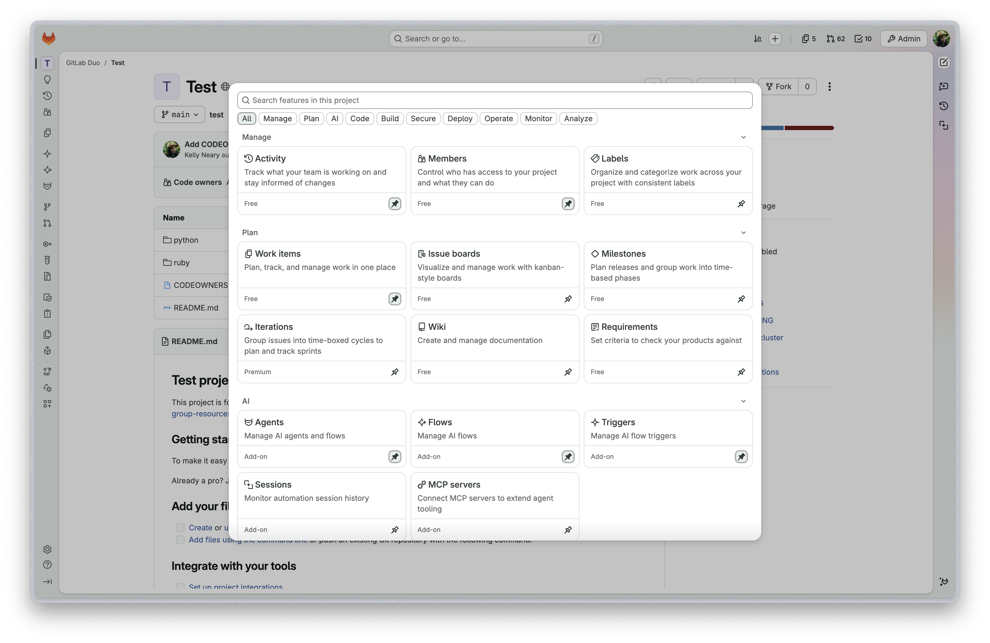990x643 pixels.
Task: Select the Secure filter tab
Action: [x=423, y=119]
